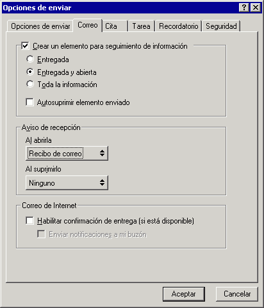The height and width of the screenshot is (308, 264).
Task: Click the Cancelar button
Action: [237, 294]
